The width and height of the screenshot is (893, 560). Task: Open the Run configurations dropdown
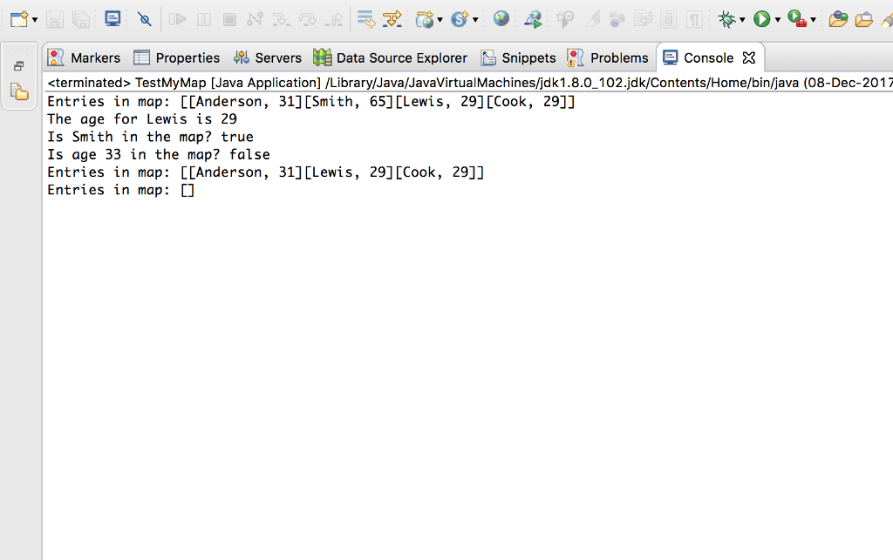click(x=777, y=20)
